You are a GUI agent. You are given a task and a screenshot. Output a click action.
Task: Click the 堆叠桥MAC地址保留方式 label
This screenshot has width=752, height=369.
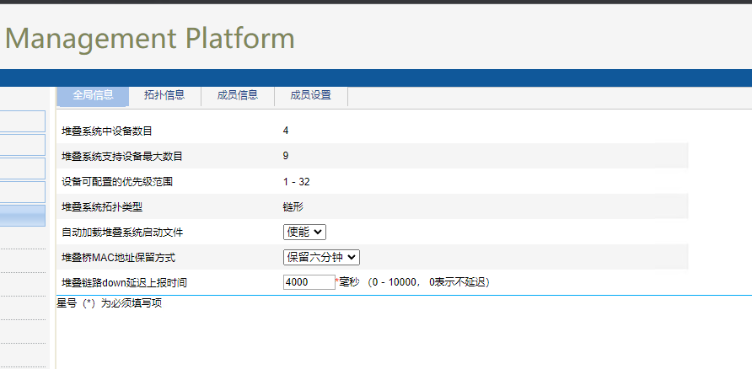click(119, 257)
